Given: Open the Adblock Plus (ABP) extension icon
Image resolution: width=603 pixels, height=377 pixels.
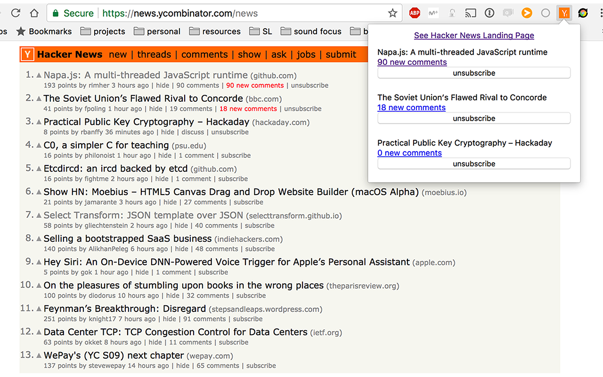Looking at the screenshot, I should [415, 13].
